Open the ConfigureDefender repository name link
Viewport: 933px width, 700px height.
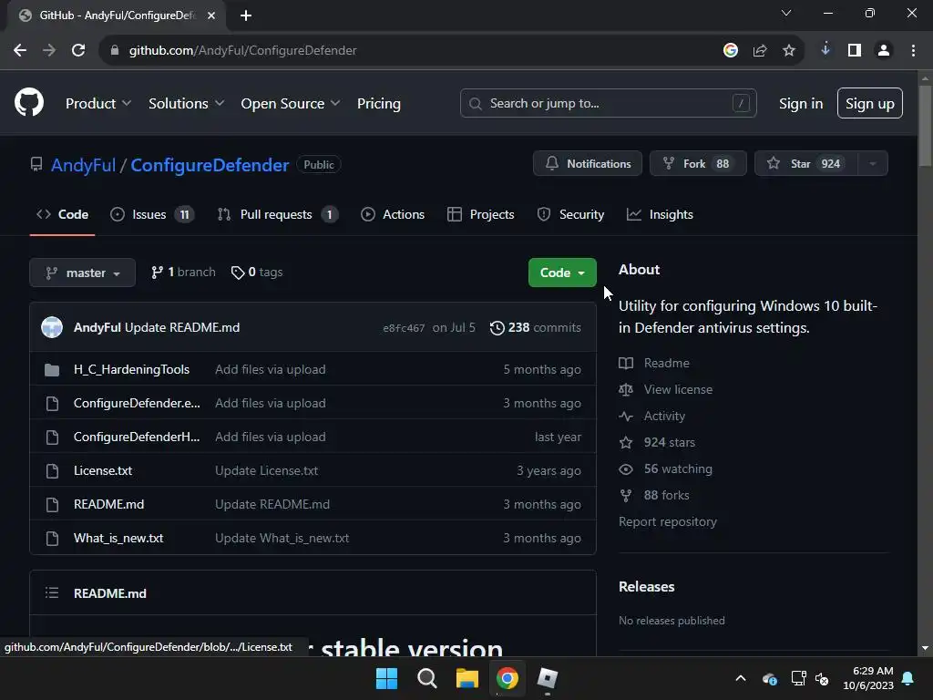click(x=210, y=165)
